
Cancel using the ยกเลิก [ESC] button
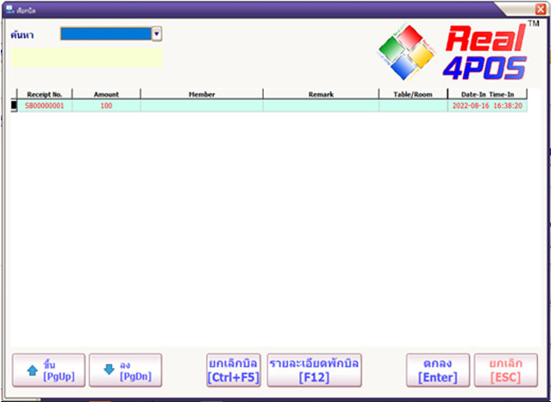[x=505, y=370]
